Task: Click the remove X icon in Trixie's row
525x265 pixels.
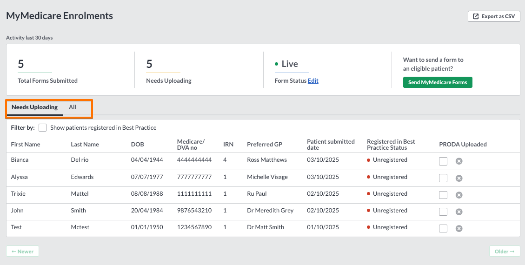Action: 459,195
